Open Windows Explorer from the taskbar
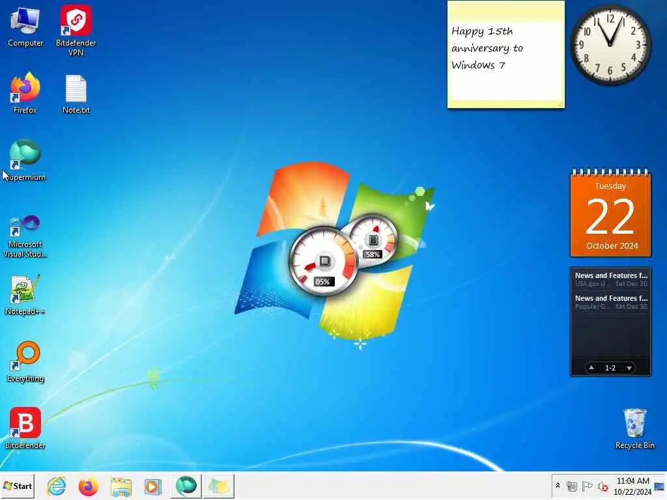667x500 pixels. click(121, 486)
